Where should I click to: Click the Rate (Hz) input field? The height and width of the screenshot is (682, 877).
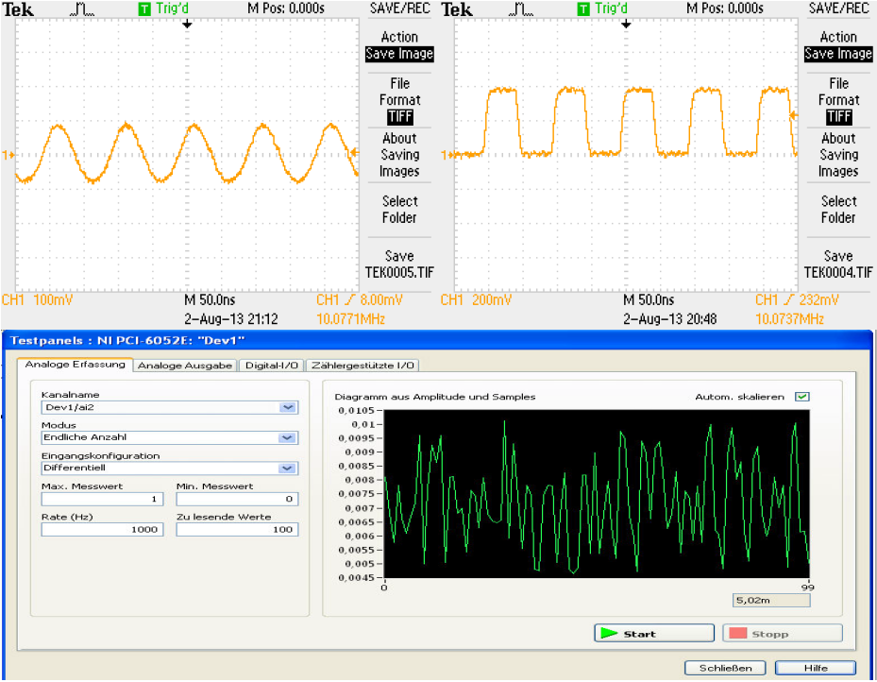(x=101, y=530)
